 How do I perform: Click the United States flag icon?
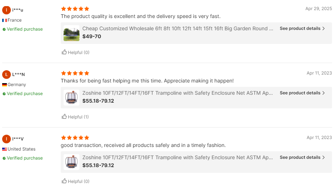coord(5,149)
